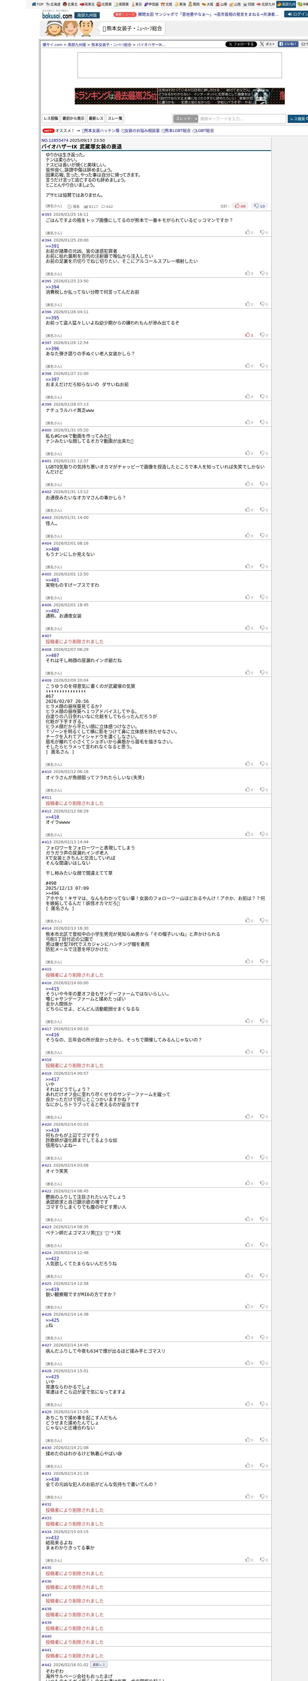Click the 熊本女装子・ニューハーフ総合 board title
This screenshot has width=308, height=1681.
(x=132, y=29)
